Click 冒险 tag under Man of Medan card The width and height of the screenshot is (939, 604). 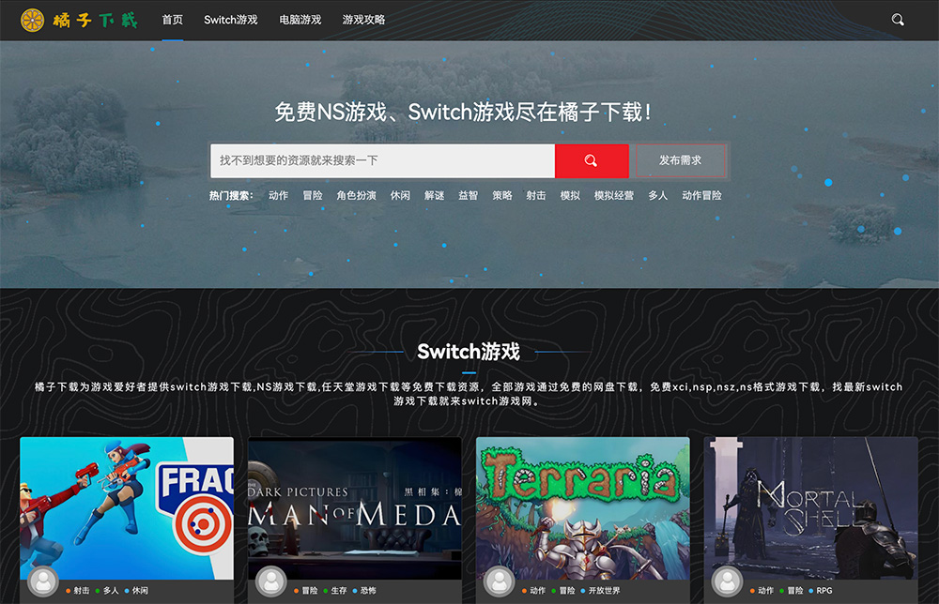pos(310,590)
